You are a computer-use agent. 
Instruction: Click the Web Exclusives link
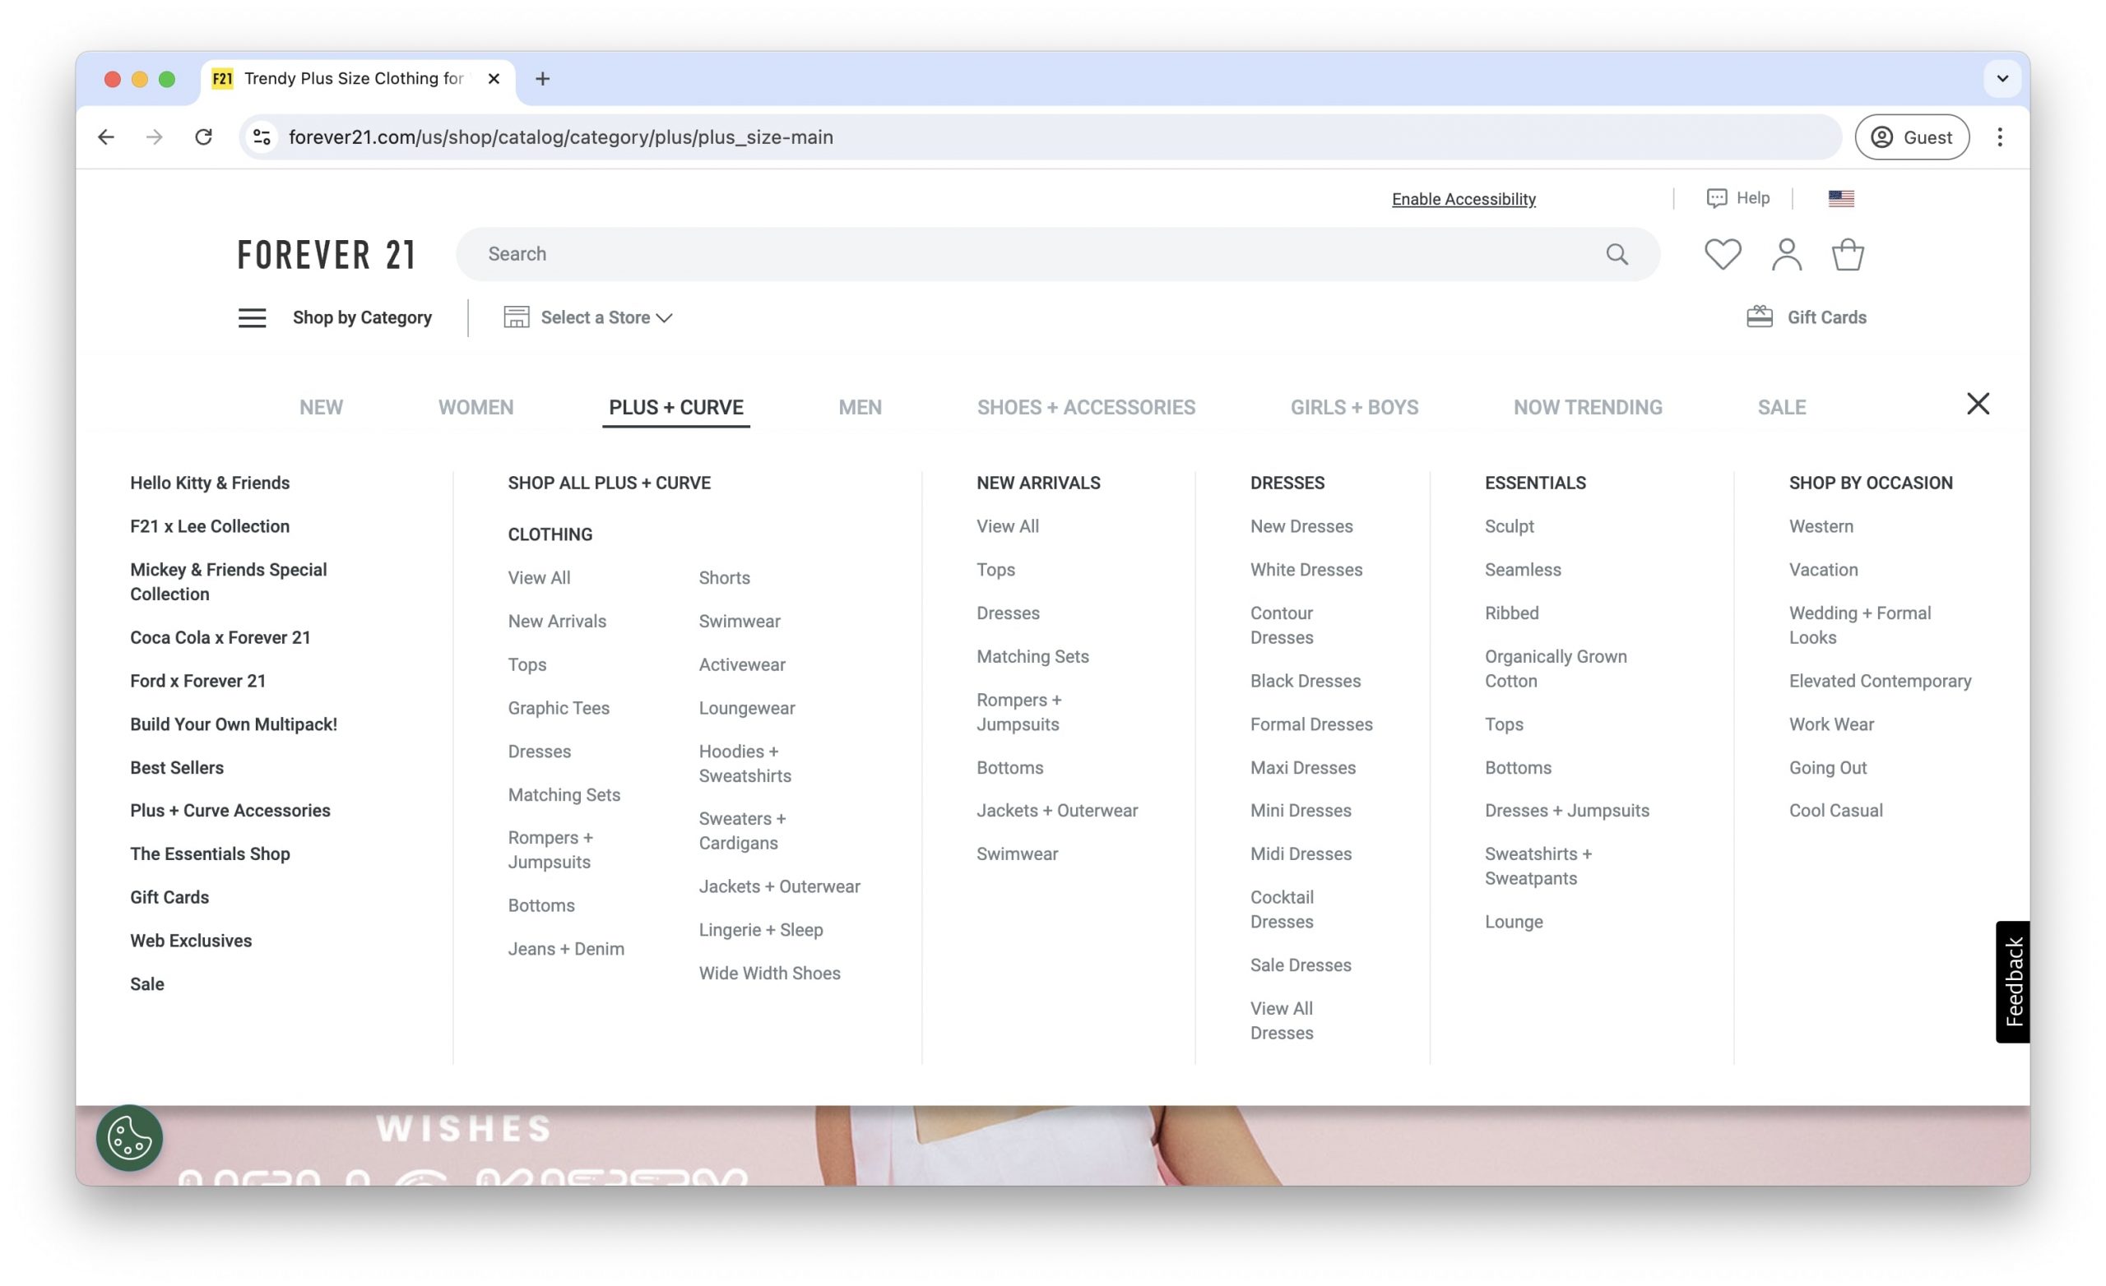[191, 940]
